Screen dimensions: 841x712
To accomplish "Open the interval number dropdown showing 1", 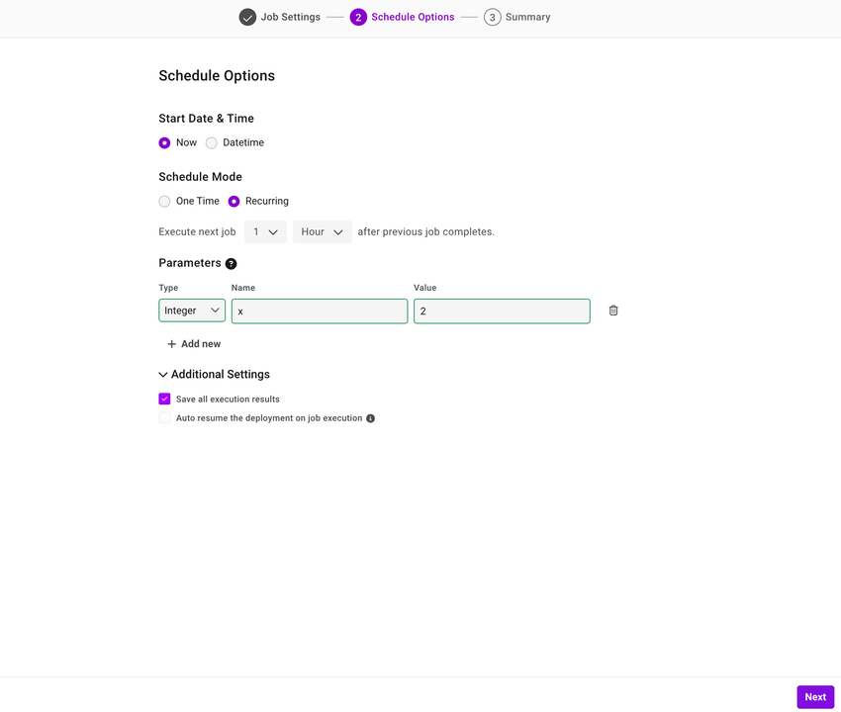I will click(265, 231).
